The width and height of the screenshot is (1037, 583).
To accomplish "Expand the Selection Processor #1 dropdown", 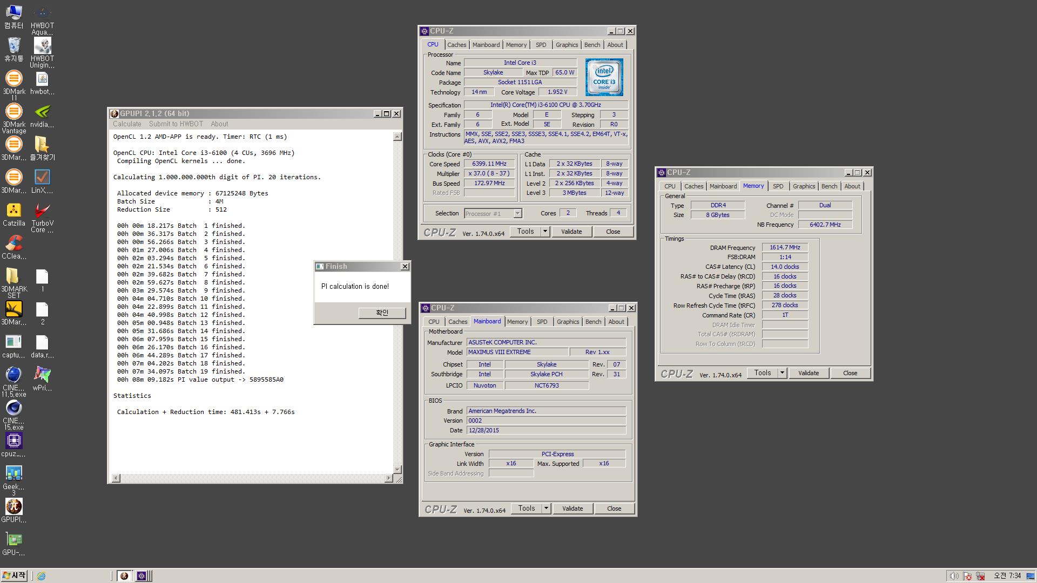I will tap(517, 214).
